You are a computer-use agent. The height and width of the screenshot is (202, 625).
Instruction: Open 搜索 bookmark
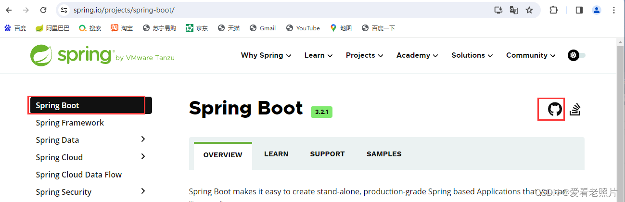[x=90, y=28]
